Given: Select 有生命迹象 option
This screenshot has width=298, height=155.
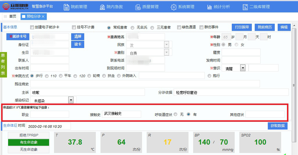Looking at the screenshot, I should tap(29, 142).
